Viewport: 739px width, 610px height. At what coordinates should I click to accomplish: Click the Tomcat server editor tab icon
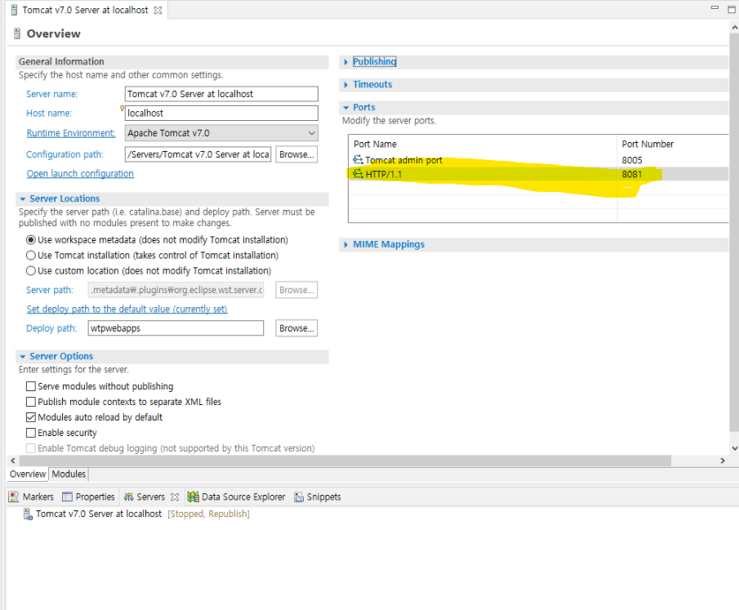15,10
